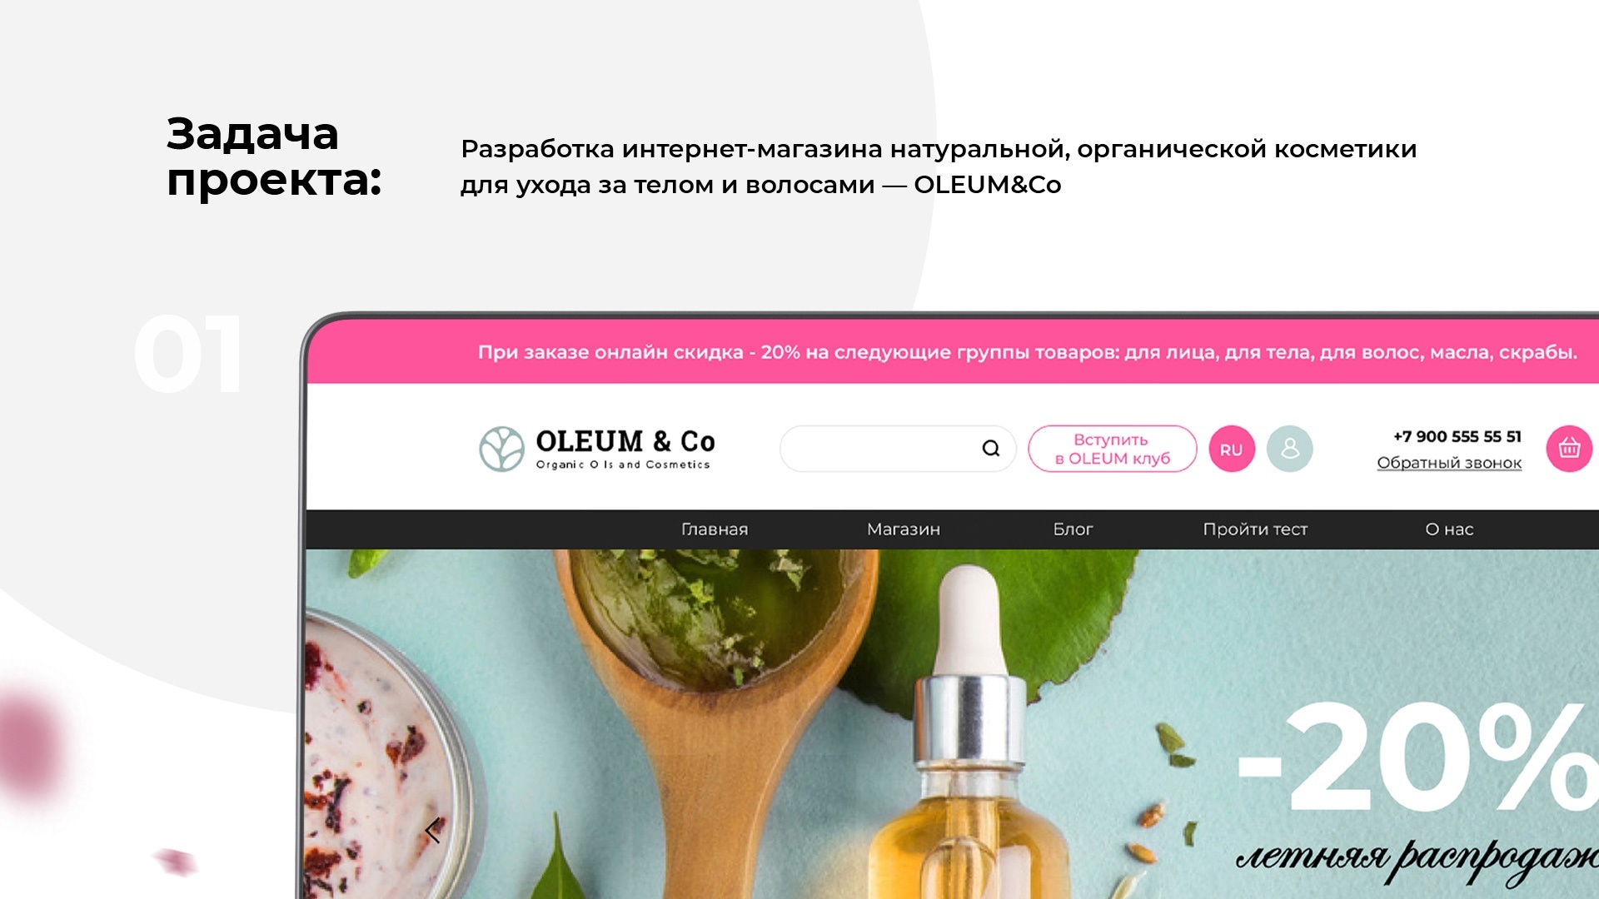Click the pink online discount banner

[953, 352]
